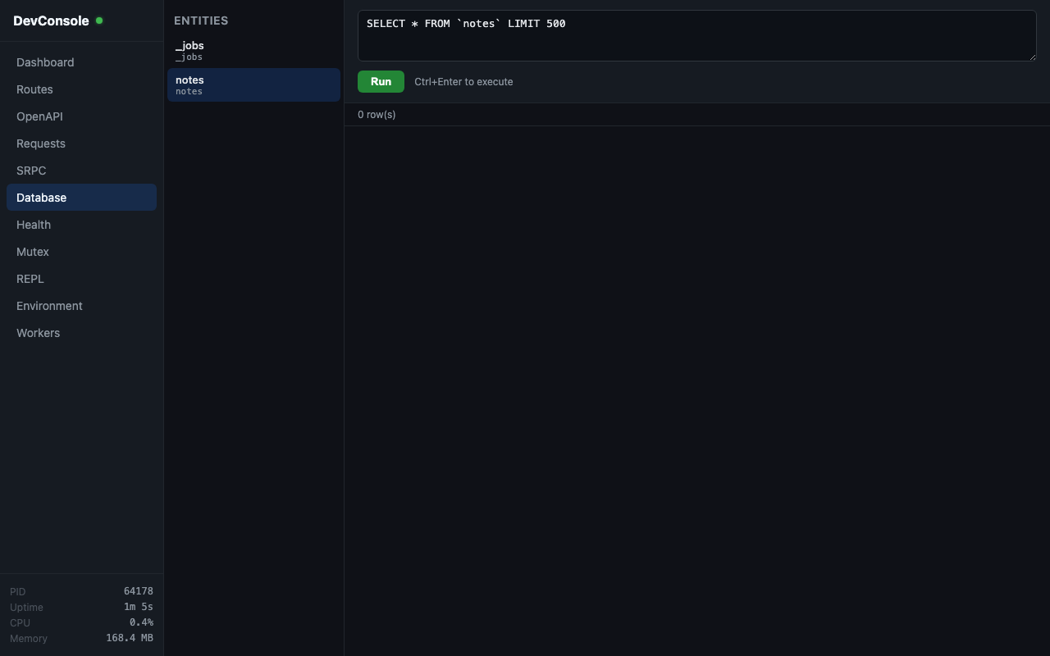The width and height of the screenshot is (1050, 656).
Task: Click the 0 row(s) result count
Action: pyautogui.click(x=377, y=115)
